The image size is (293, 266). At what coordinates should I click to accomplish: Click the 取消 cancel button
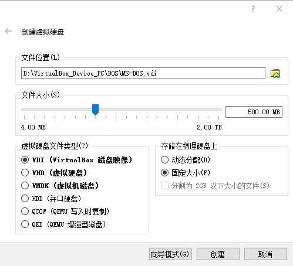tap(265, 254)
